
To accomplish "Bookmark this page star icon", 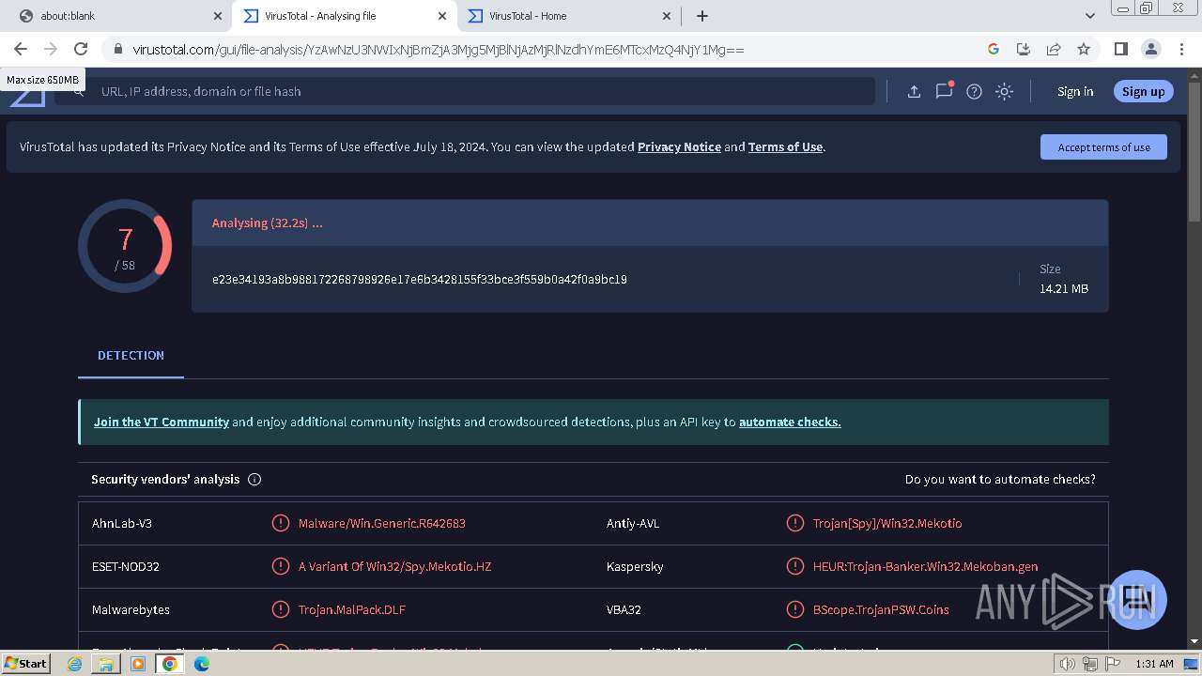I will (1084, 49).
